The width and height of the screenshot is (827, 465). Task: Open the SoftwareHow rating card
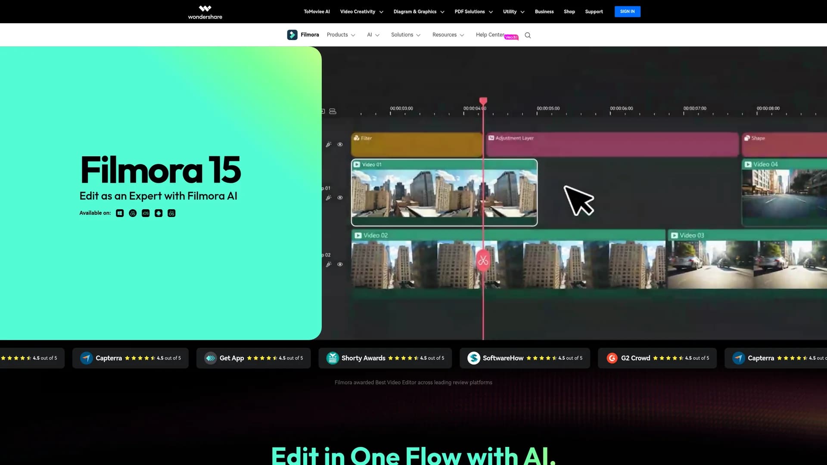[525, 358]
